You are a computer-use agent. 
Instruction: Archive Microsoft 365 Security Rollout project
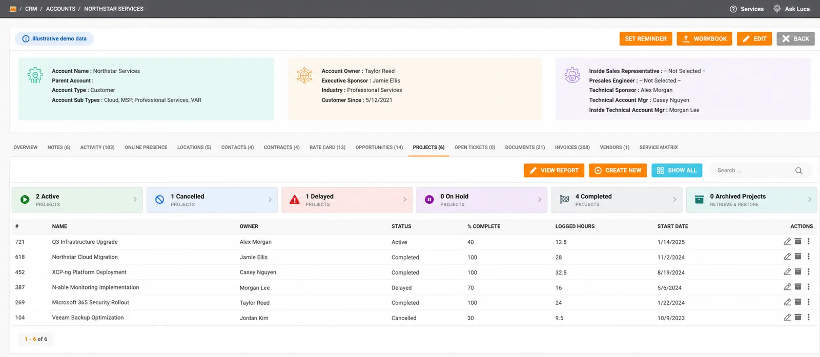tap(798, 302)
